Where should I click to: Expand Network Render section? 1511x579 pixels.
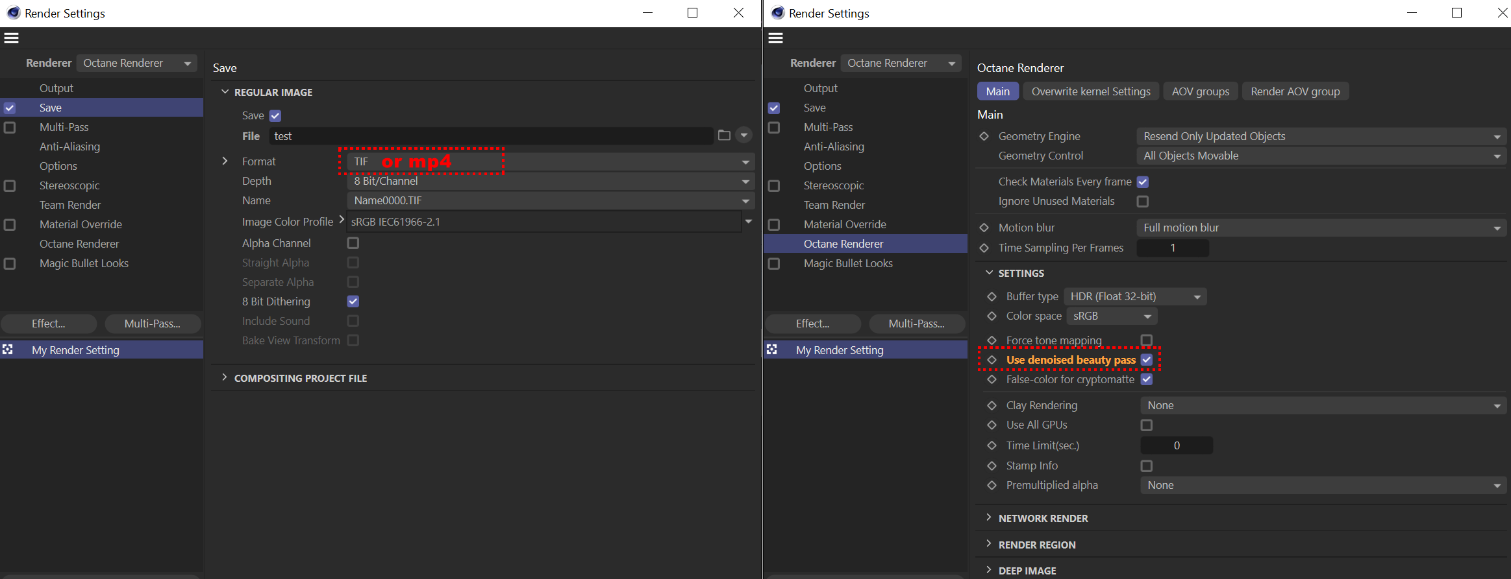(988, 517)
